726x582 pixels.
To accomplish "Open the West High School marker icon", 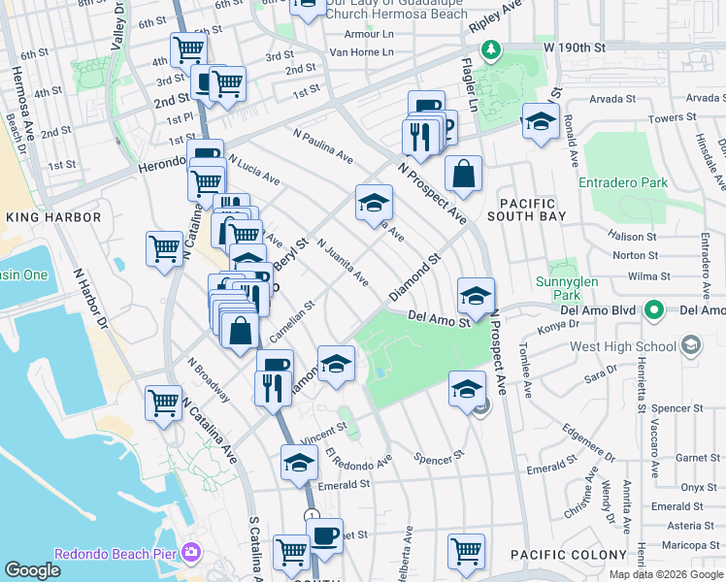I will (691, 344).
